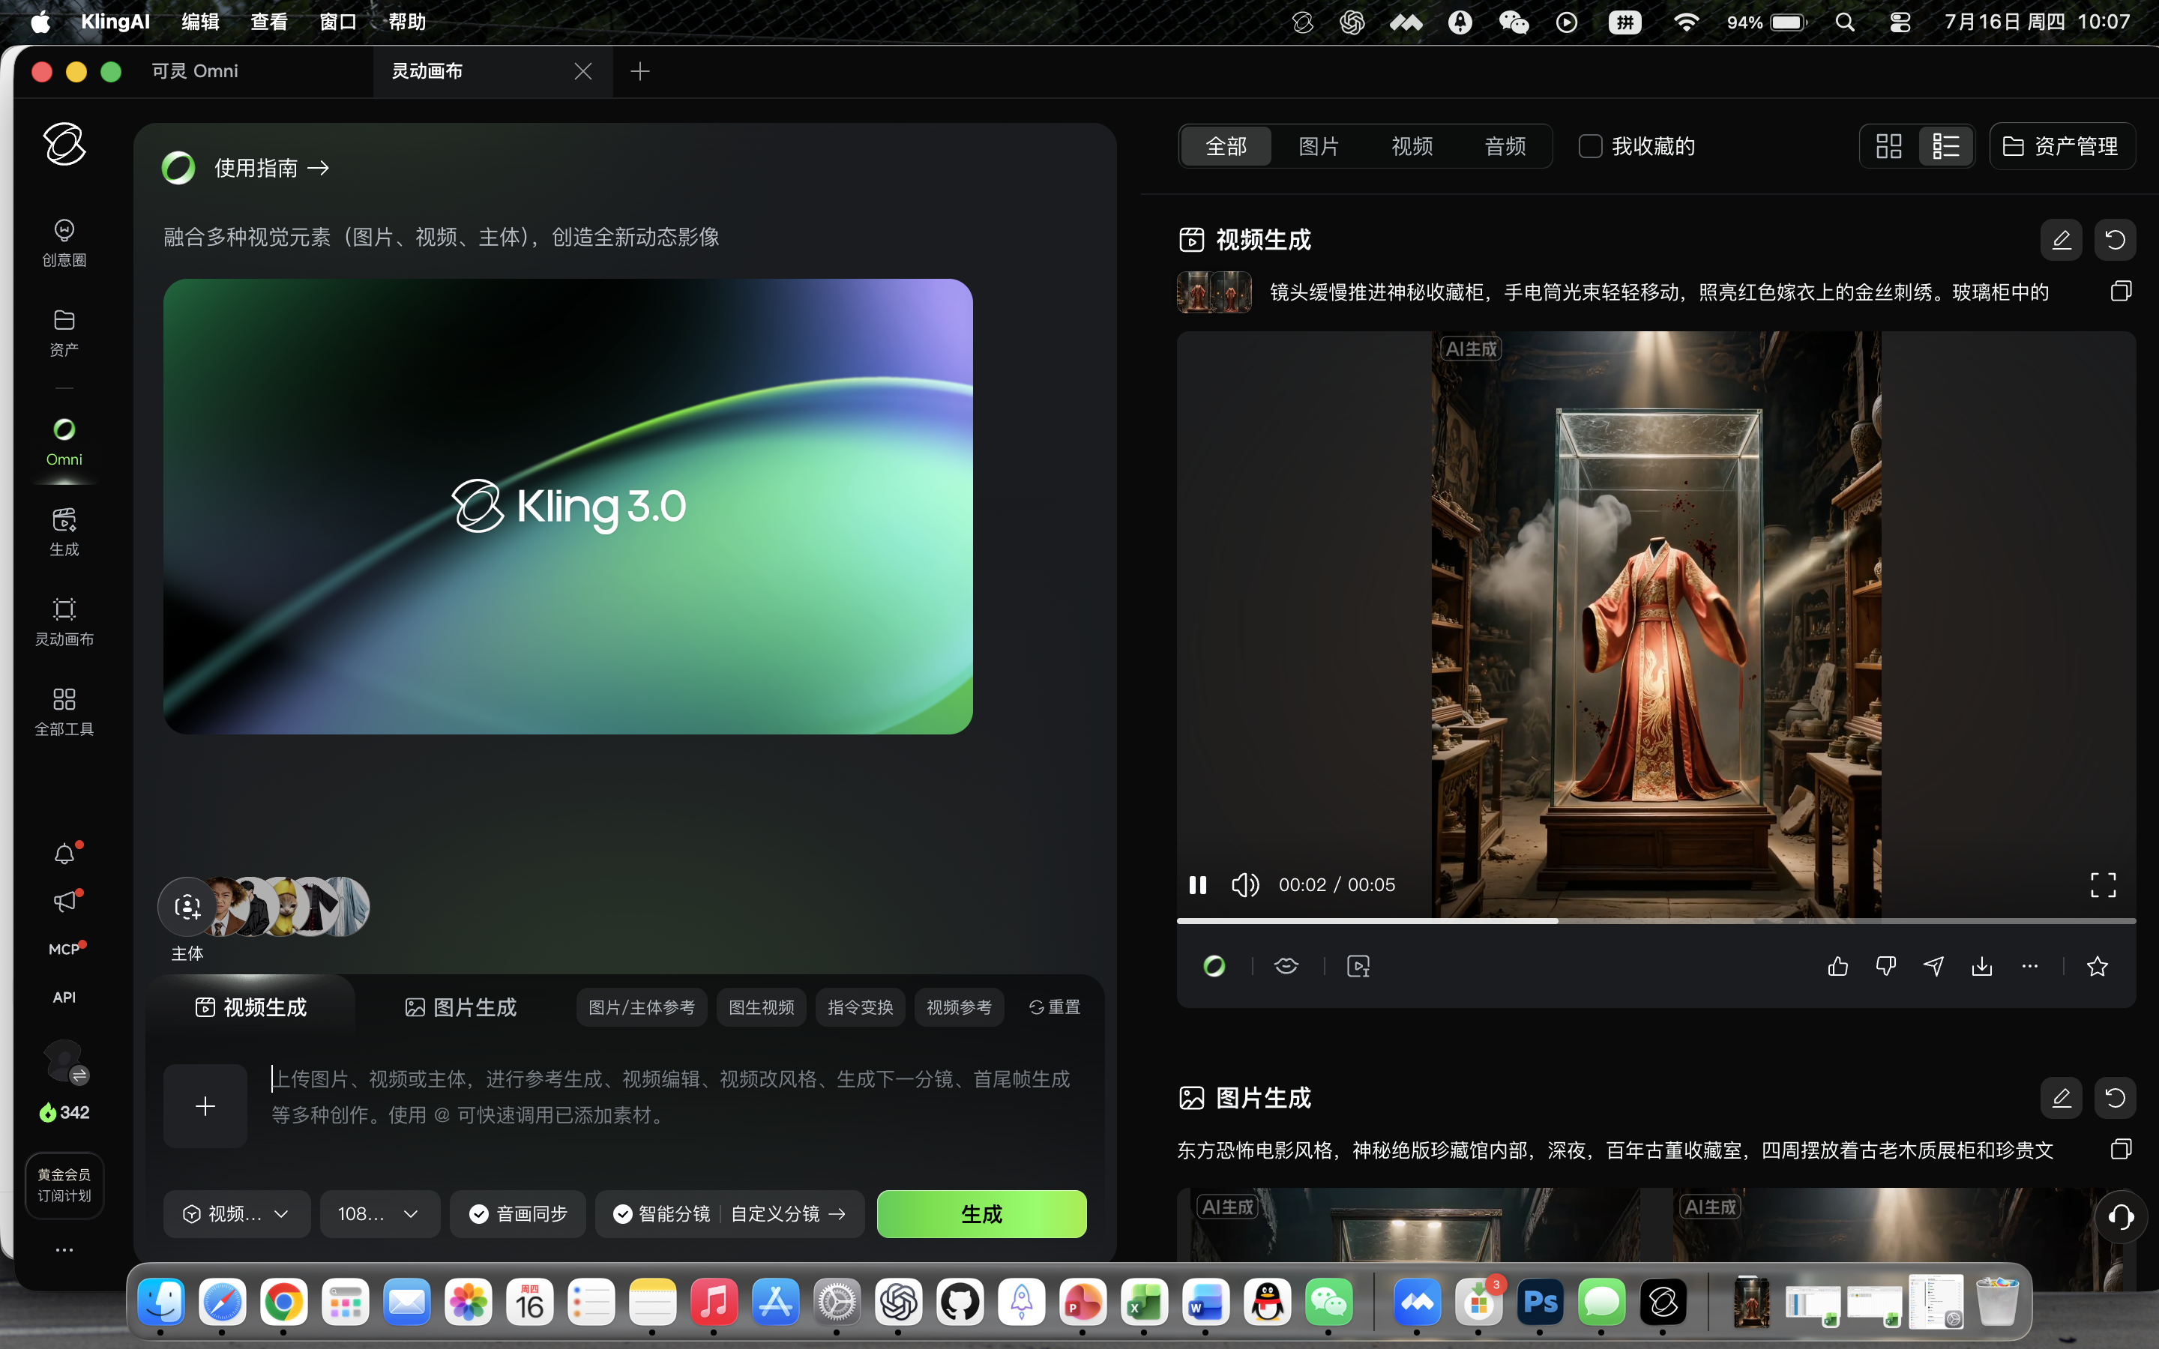The width and height of the screenshot is (2159, 1349).
Task: Open the 使用指南 link
Action: (x=271, y=168)
